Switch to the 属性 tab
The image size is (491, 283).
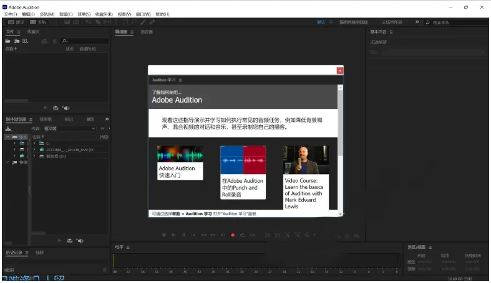[x=90, y=119]
